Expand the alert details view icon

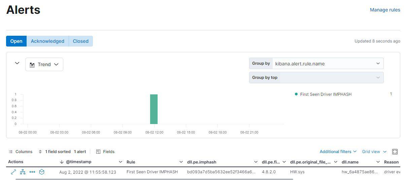13,172
